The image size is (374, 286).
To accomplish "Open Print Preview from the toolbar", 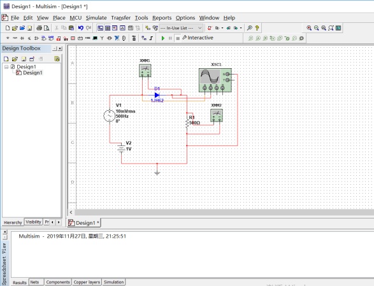I will pyautogui.click(x=47, y=28).
